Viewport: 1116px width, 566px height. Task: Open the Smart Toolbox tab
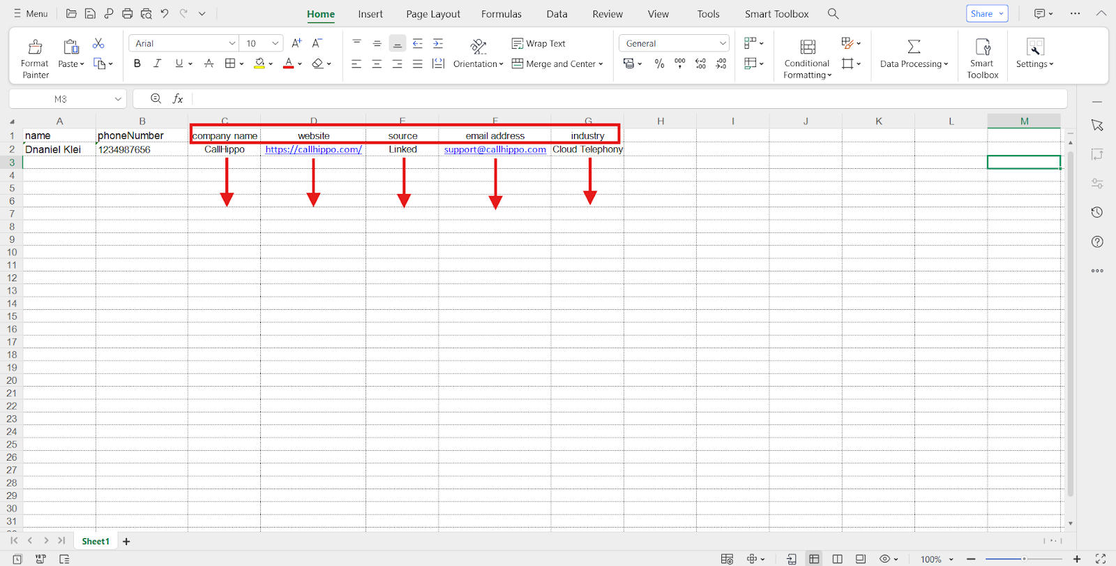(776, 14)
